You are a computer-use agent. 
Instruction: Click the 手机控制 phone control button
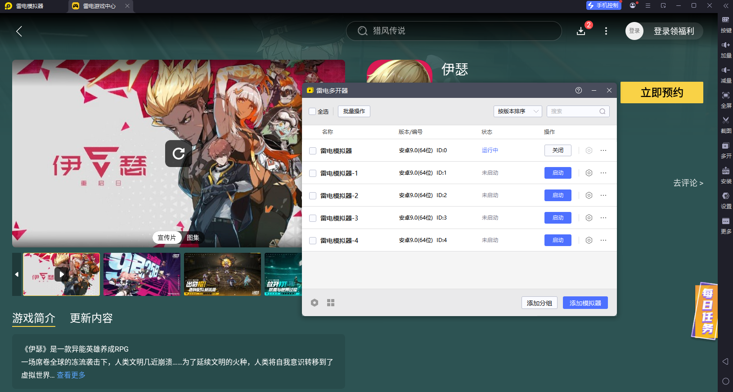(603, 5)
